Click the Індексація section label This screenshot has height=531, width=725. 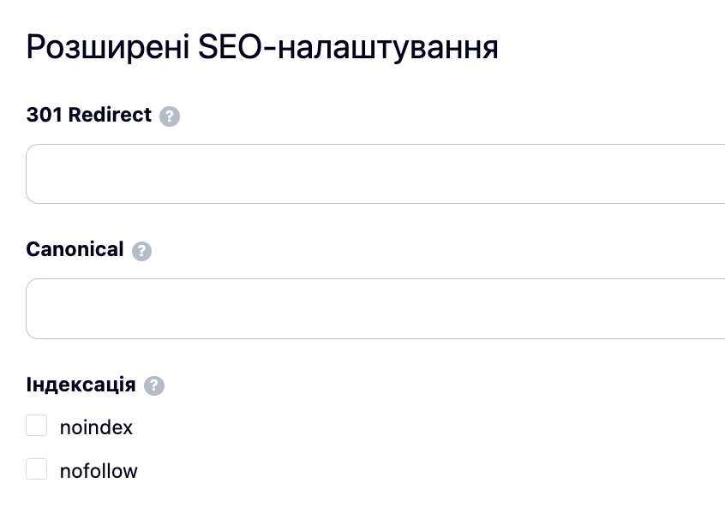(x=81, y=385)
